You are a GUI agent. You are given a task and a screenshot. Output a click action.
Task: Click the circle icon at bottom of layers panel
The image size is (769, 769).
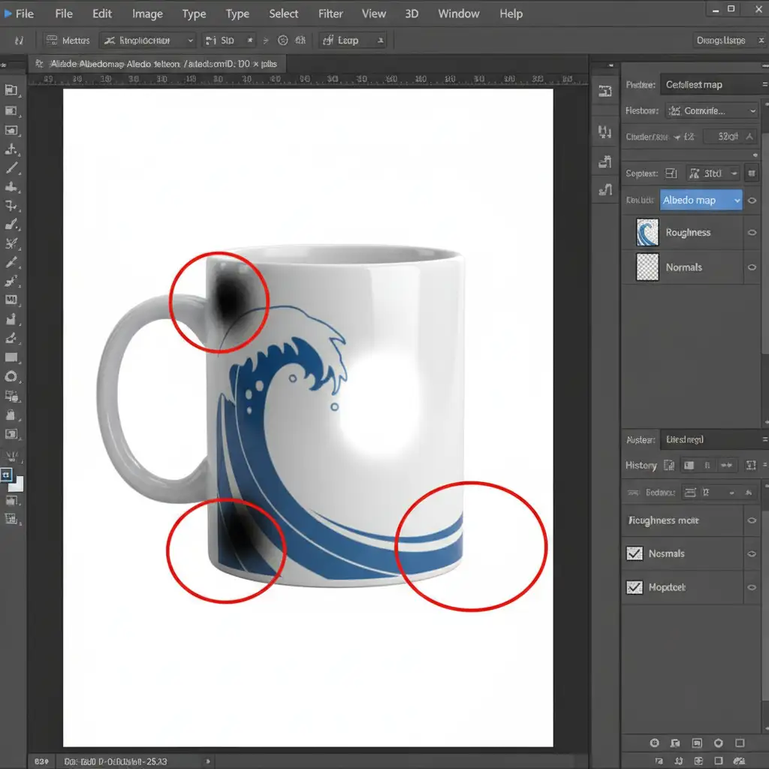(x=654, y=743)
